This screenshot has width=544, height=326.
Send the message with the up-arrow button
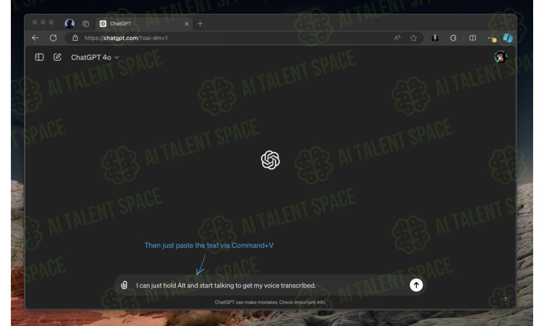point(416,285)
